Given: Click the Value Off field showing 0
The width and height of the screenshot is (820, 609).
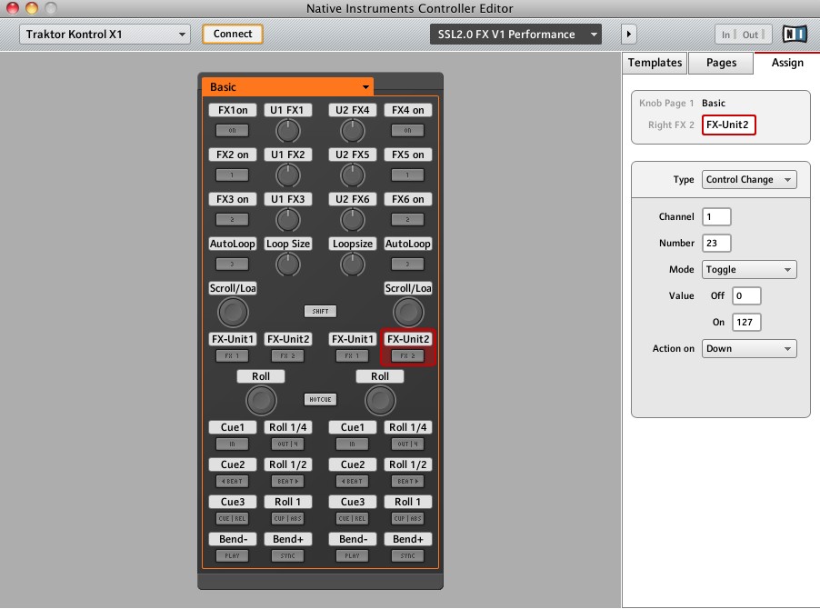Looking at the screenshot, I should click(746, 296).
